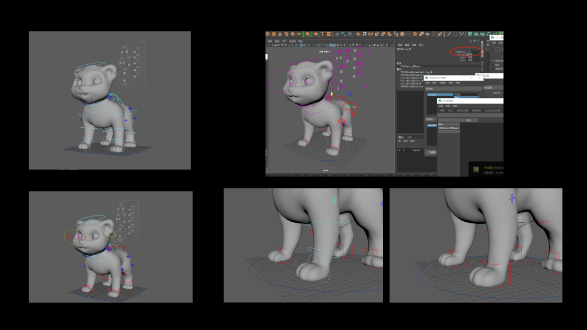Select PXIKSpine_MShape in Channel Box shapes
The image size is (587, 330).
[x=410, y=66]
